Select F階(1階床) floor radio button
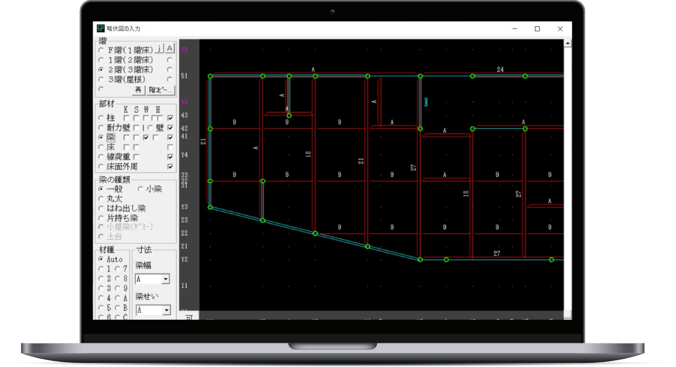Screen dimensions: 676x367 pos(101,50)
